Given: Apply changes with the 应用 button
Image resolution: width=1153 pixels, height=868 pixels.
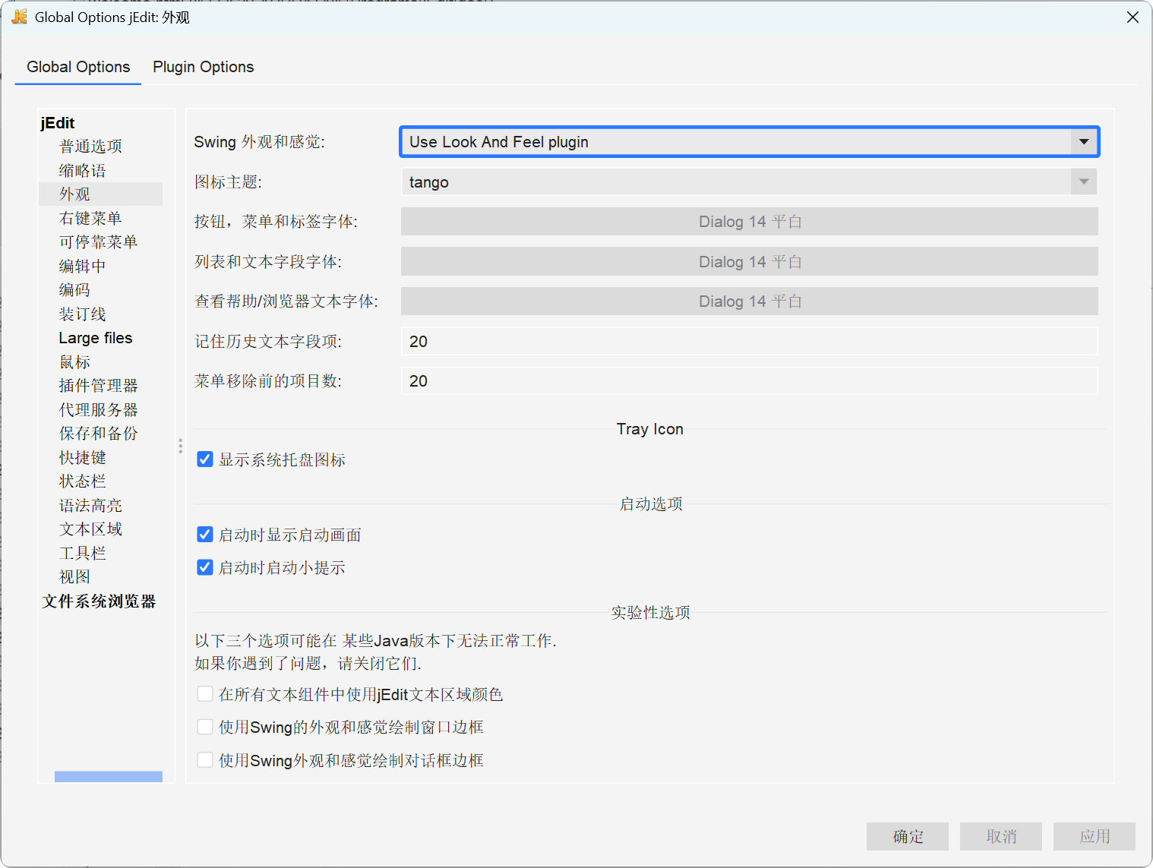Looking at the screenshot, I should 1094,836.
